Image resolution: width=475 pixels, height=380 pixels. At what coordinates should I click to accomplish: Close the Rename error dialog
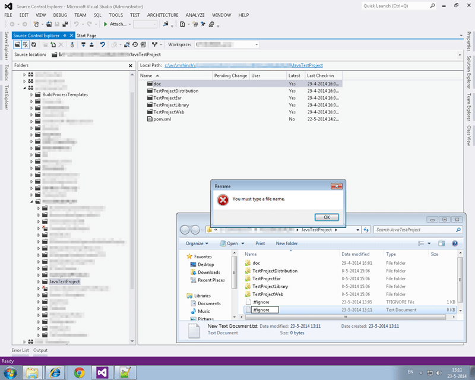[x=336, y=186]
